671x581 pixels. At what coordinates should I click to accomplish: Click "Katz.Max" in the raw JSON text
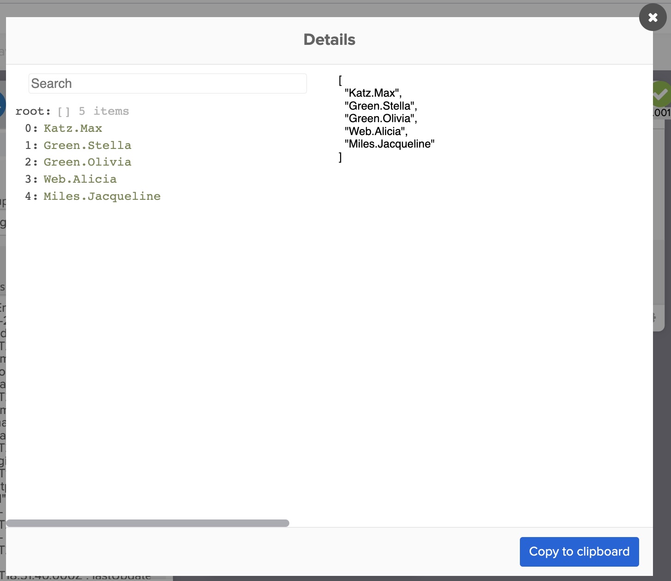[x=372, y=93]
